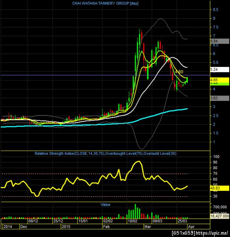230x237 pixels.
Task: Click the 08/12 date label
Action: tap(33, 221)
